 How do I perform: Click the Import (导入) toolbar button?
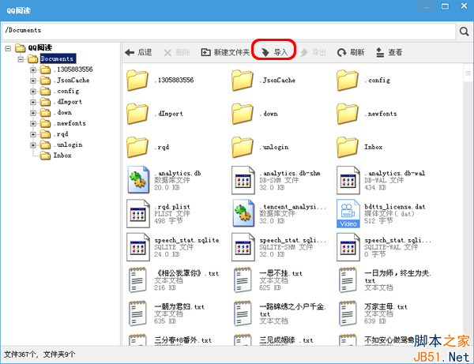point(274,53)
